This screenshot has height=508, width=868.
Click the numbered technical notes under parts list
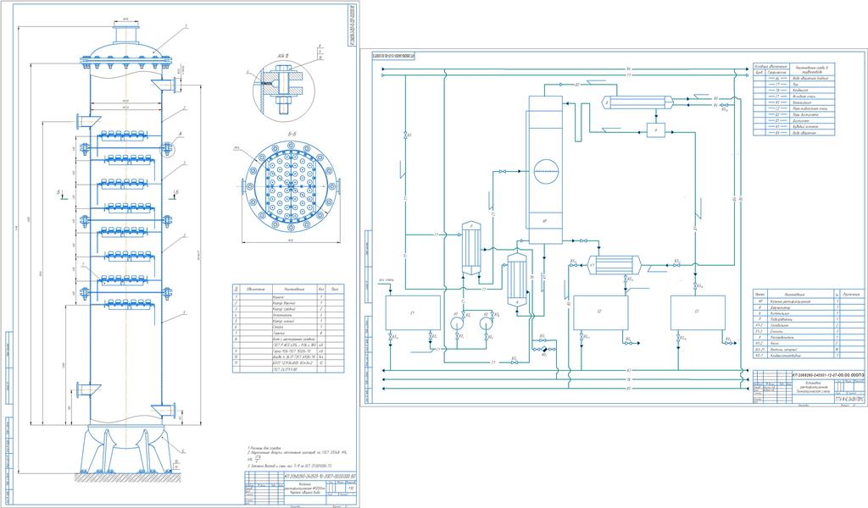click(298, 456)
